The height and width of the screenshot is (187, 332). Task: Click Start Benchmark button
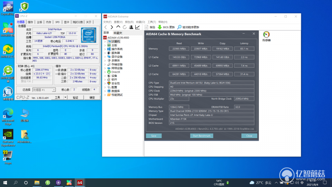[202, 136]
